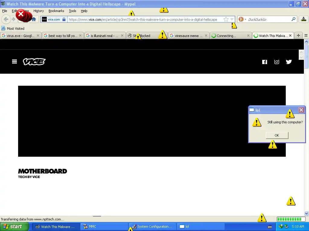Click the page vertical scrollbar thumb
309x231 pixels.
[306, 56]
